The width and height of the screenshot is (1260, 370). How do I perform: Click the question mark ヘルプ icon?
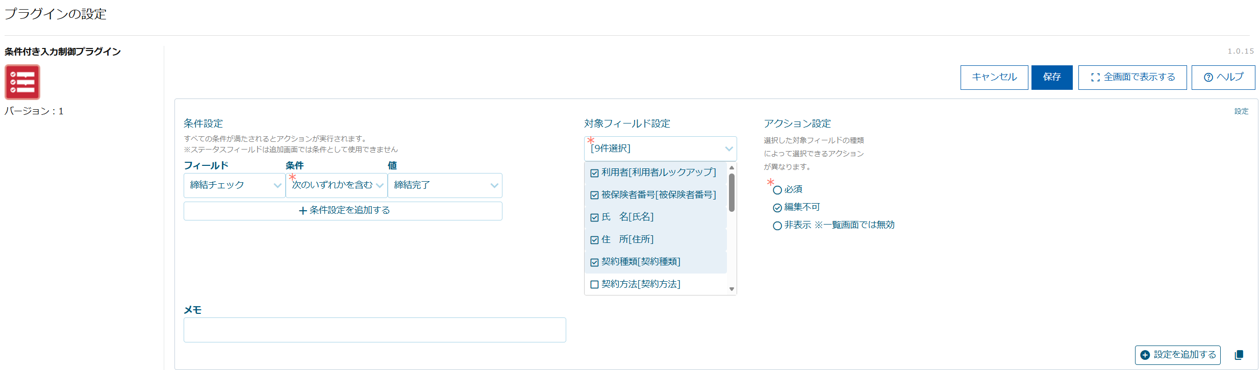click(x=1208, y=78)
